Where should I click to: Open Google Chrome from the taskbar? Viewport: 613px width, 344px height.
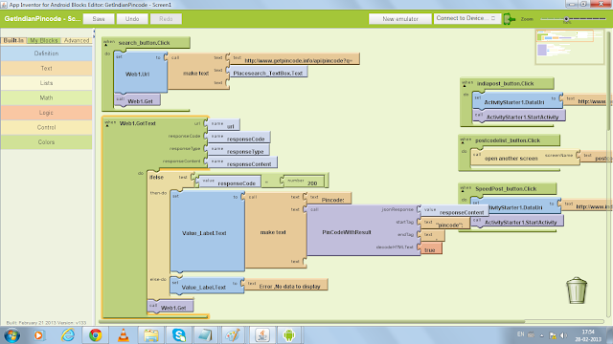click(95, 335)
